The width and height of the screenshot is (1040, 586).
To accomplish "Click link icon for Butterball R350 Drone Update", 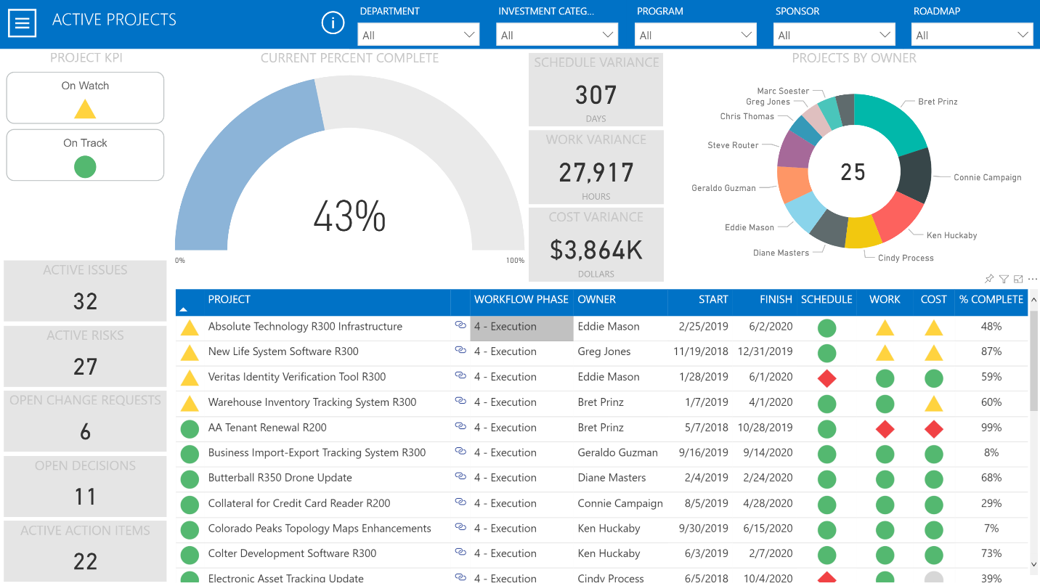I will point(460,476).
